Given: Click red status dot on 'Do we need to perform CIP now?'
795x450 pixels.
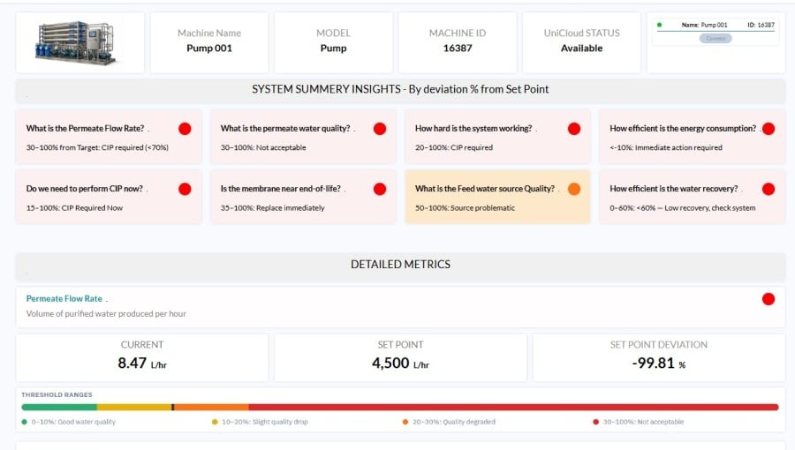Looking at the screenshot, I should pos(185,189).
